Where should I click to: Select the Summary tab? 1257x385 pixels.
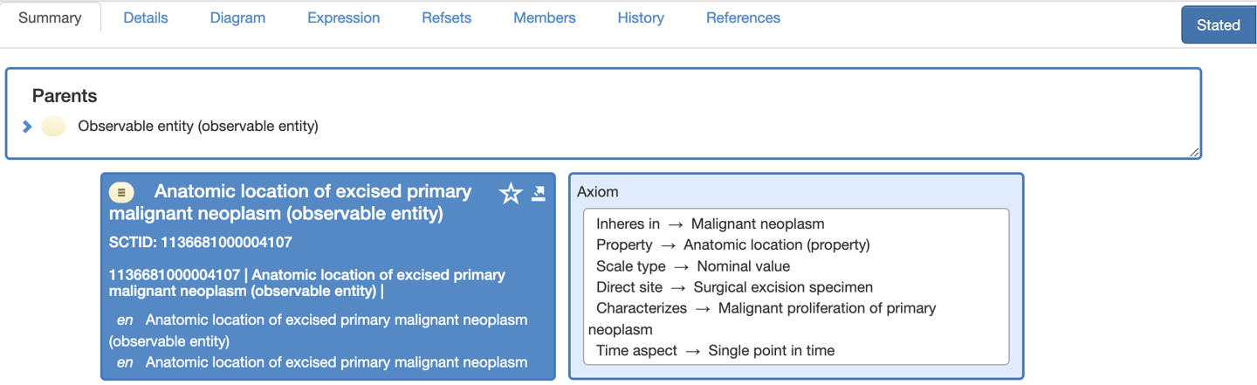[x=50, y=17]
